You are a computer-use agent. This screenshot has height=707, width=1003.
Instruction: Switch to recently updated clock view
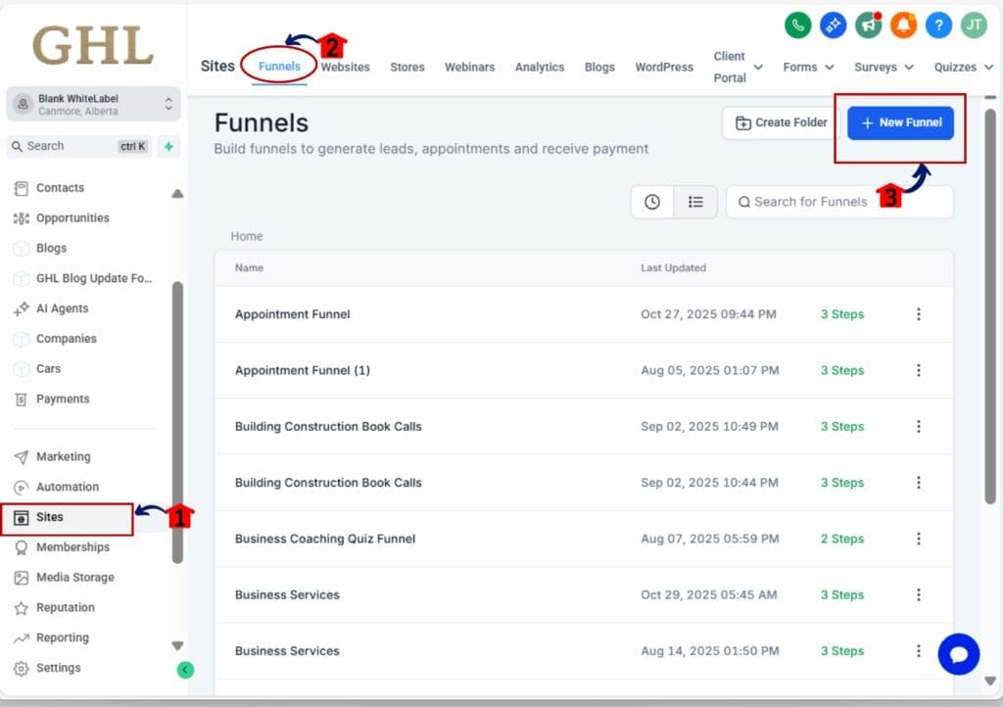pos(652,202)
